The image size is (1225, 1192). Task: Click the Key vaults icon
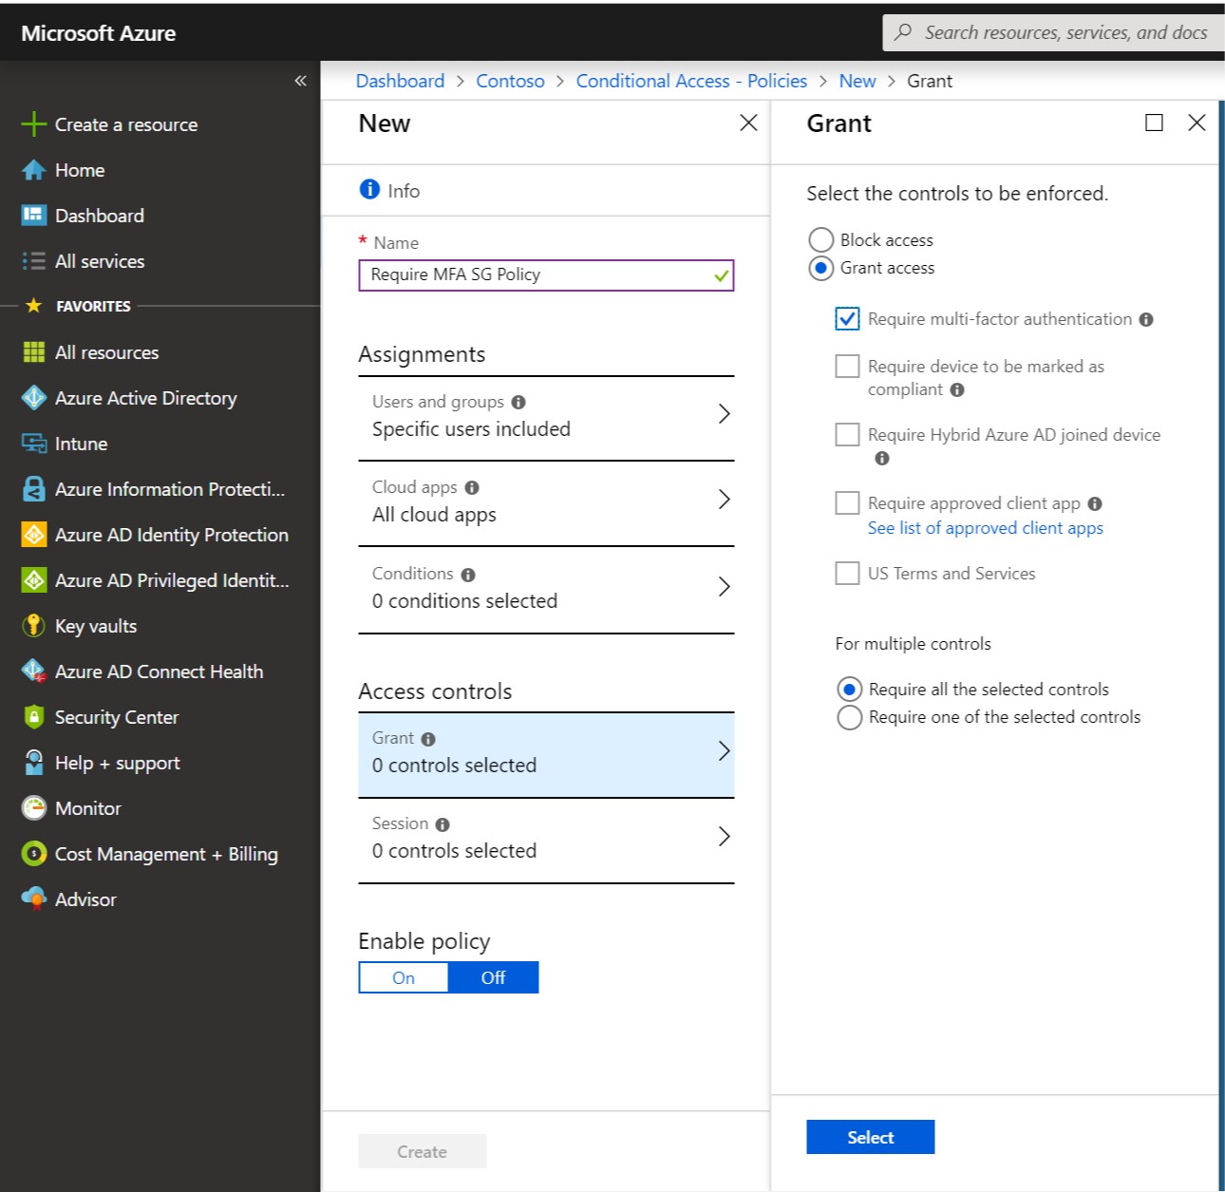click(x=34, y=626)
